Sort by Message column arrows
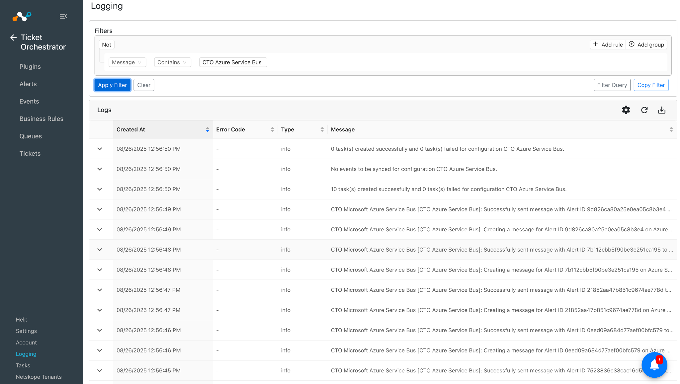 tap(671, 129)
